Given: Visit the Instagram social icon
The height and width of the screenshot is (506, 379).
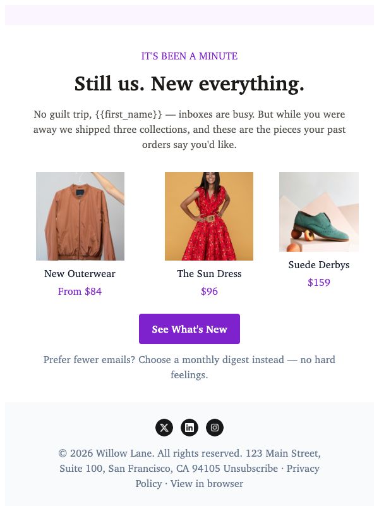Looking at the screenshot, I should click(215, 428).
